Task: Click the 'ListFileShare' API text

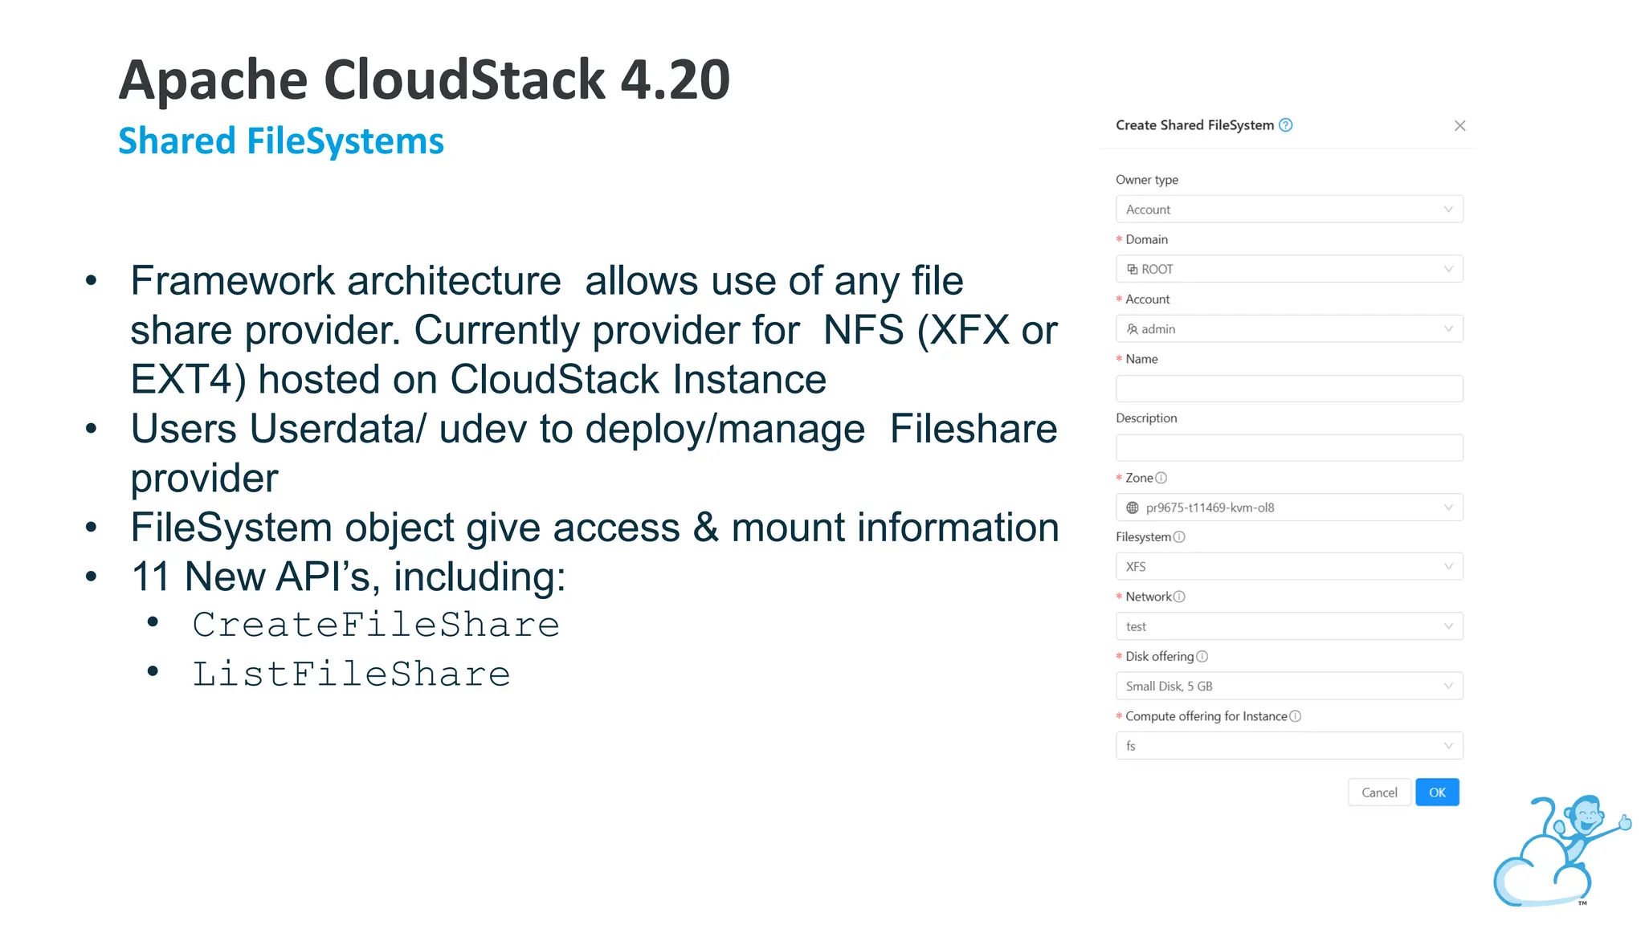Action: click(x=351, y=674)
